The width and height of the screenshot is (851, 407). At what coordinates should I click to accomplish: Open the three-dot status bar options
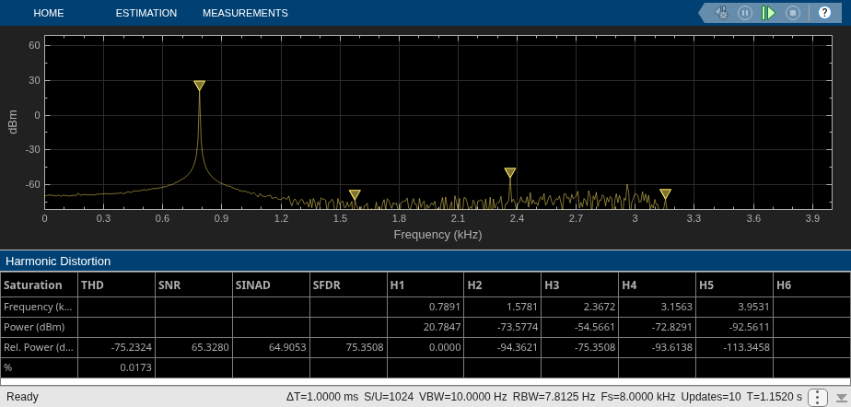click(x=818, y=397)
